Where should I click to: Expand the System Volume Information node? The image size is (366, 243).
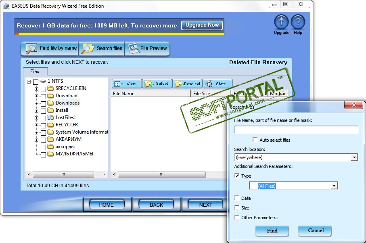click(x=36, y=132)
